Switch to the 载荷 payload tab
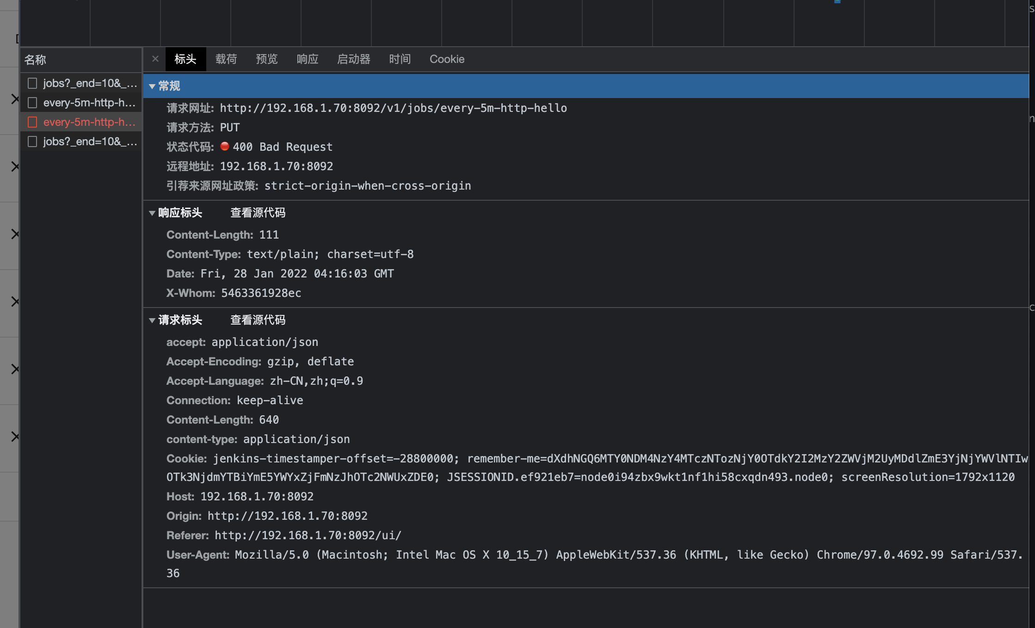 click(x=226, y=59)
